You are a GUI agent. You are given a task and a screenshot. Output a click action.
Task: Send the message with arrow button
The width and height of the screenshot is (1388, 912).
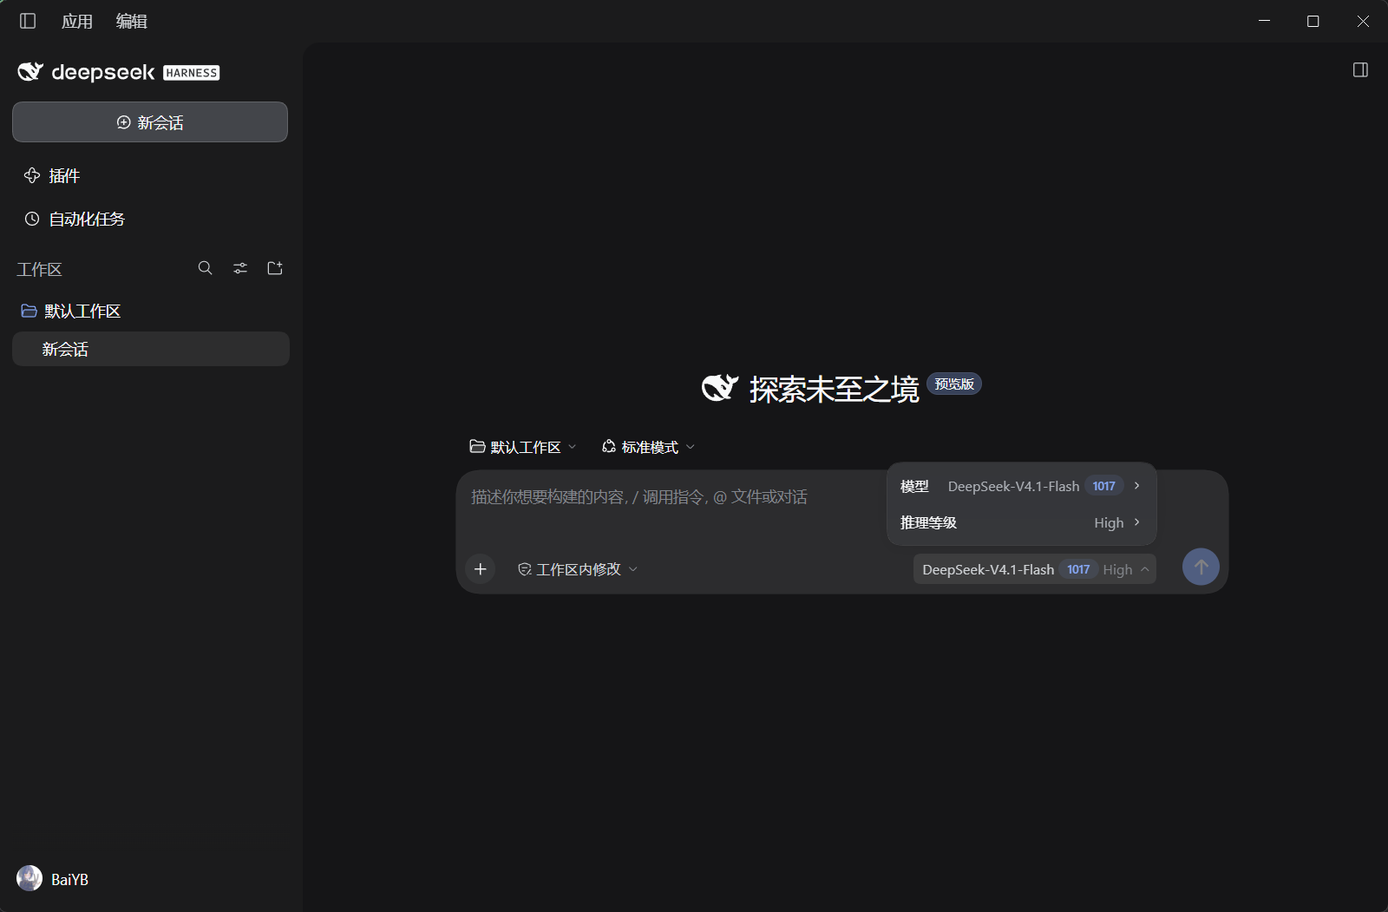[x=1201, y=568]
